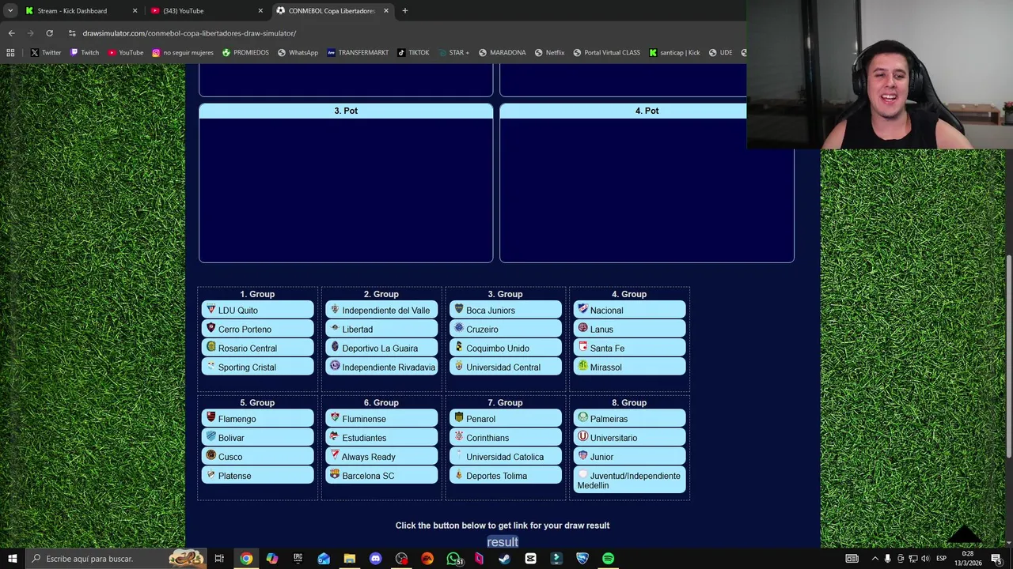Screen dimensions: 1013x569
Task: Click the browser back arrow
Action: tap(11, 33)
